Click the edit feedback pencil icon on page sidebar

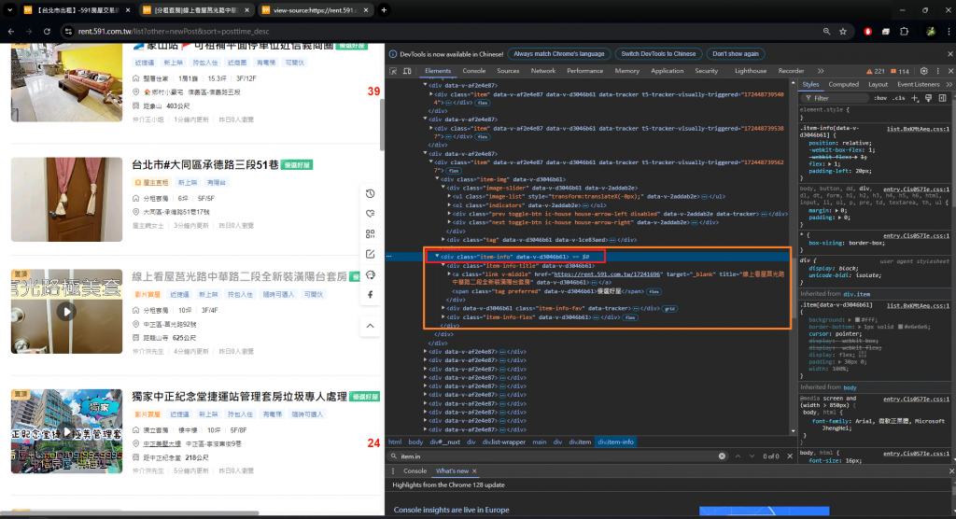pyautogui.click(x=370, y=254)
